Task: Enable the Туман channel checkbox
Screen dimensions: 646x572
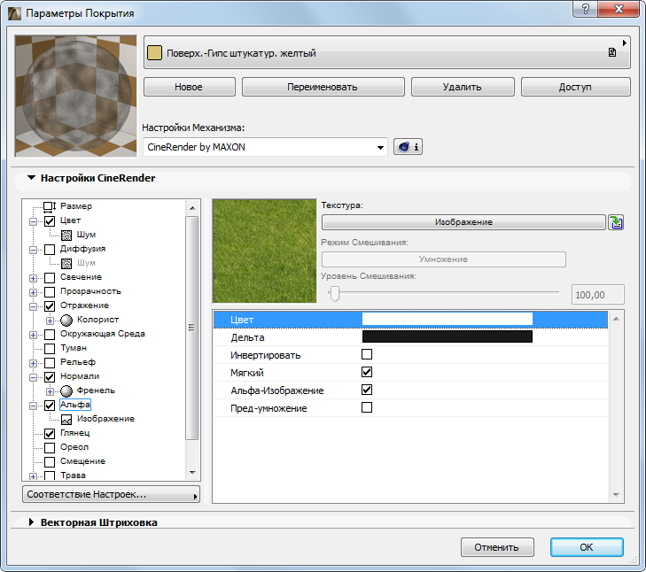Action: [50, 349]
